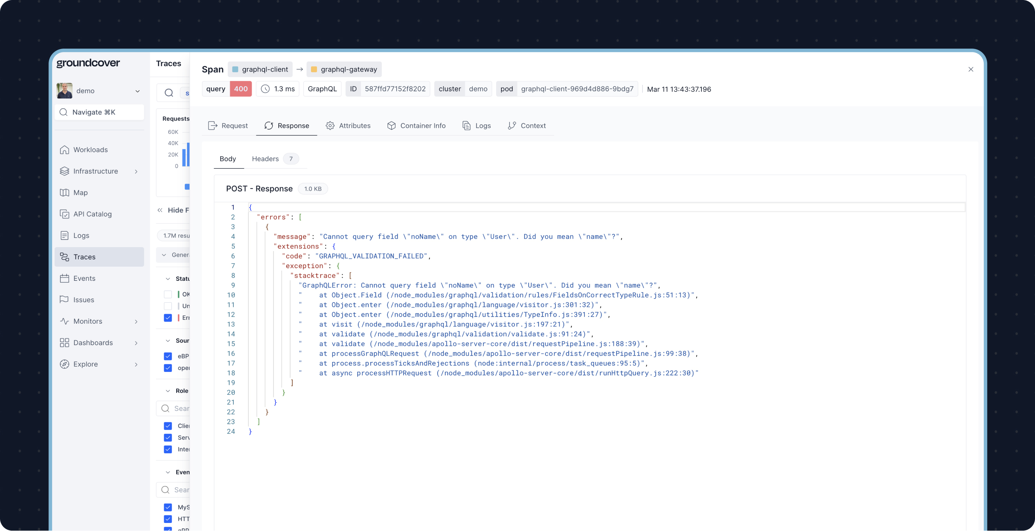Open the API Catalog icon
The height and width of the screenshot is (531, 1035).
[x=64, y=214]
